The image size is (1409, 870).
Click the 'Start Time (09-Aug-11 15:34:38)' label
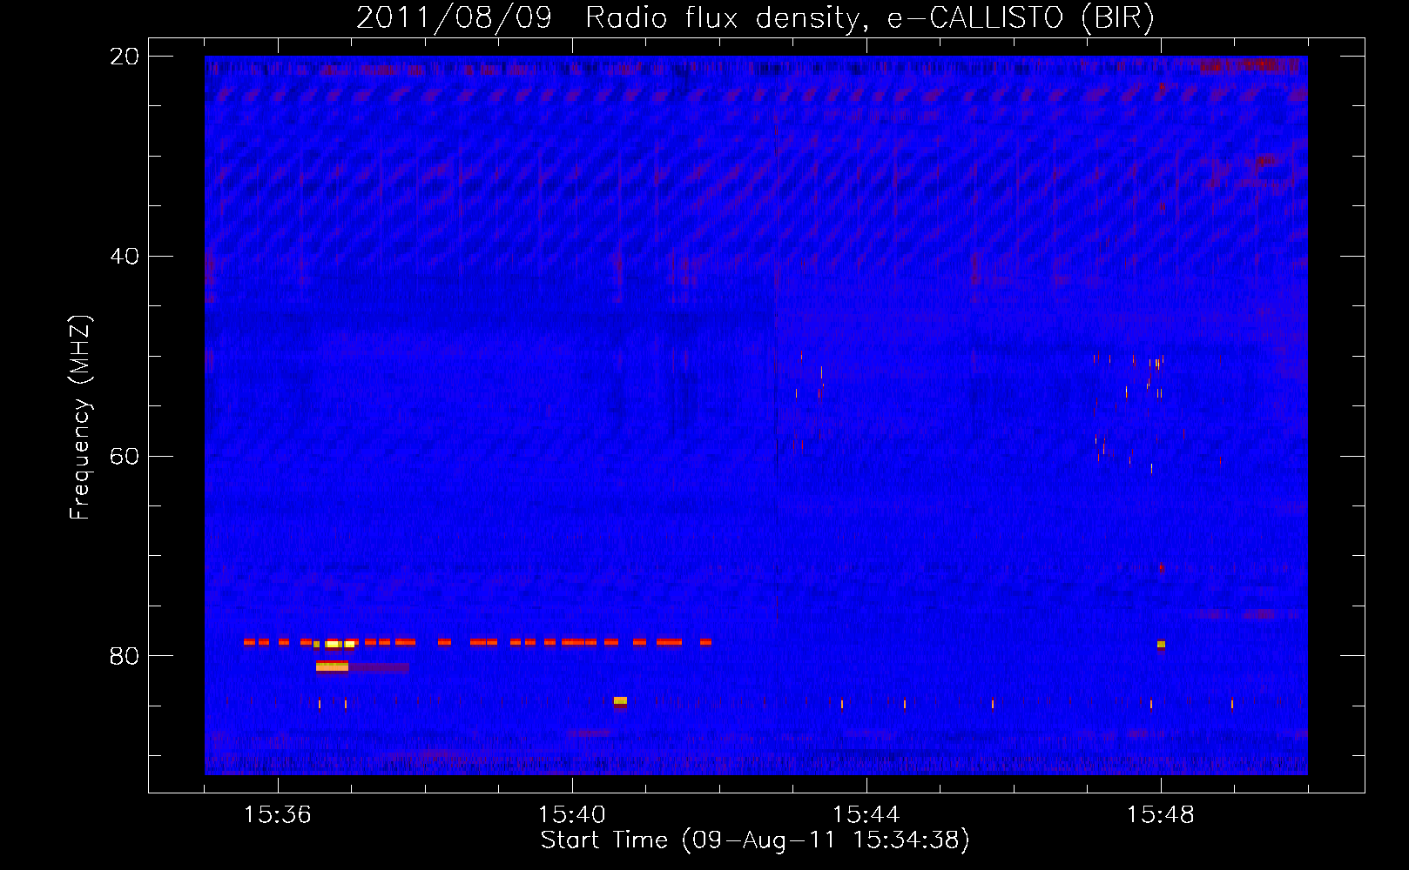click(x=755, y=840)
